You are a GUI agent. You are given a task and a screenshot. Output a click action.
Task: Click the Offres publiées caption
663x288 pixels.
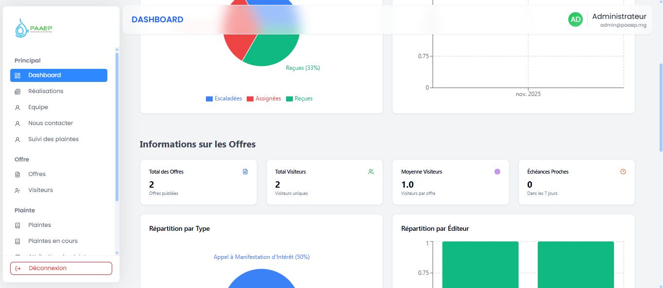tap(164, 193)
